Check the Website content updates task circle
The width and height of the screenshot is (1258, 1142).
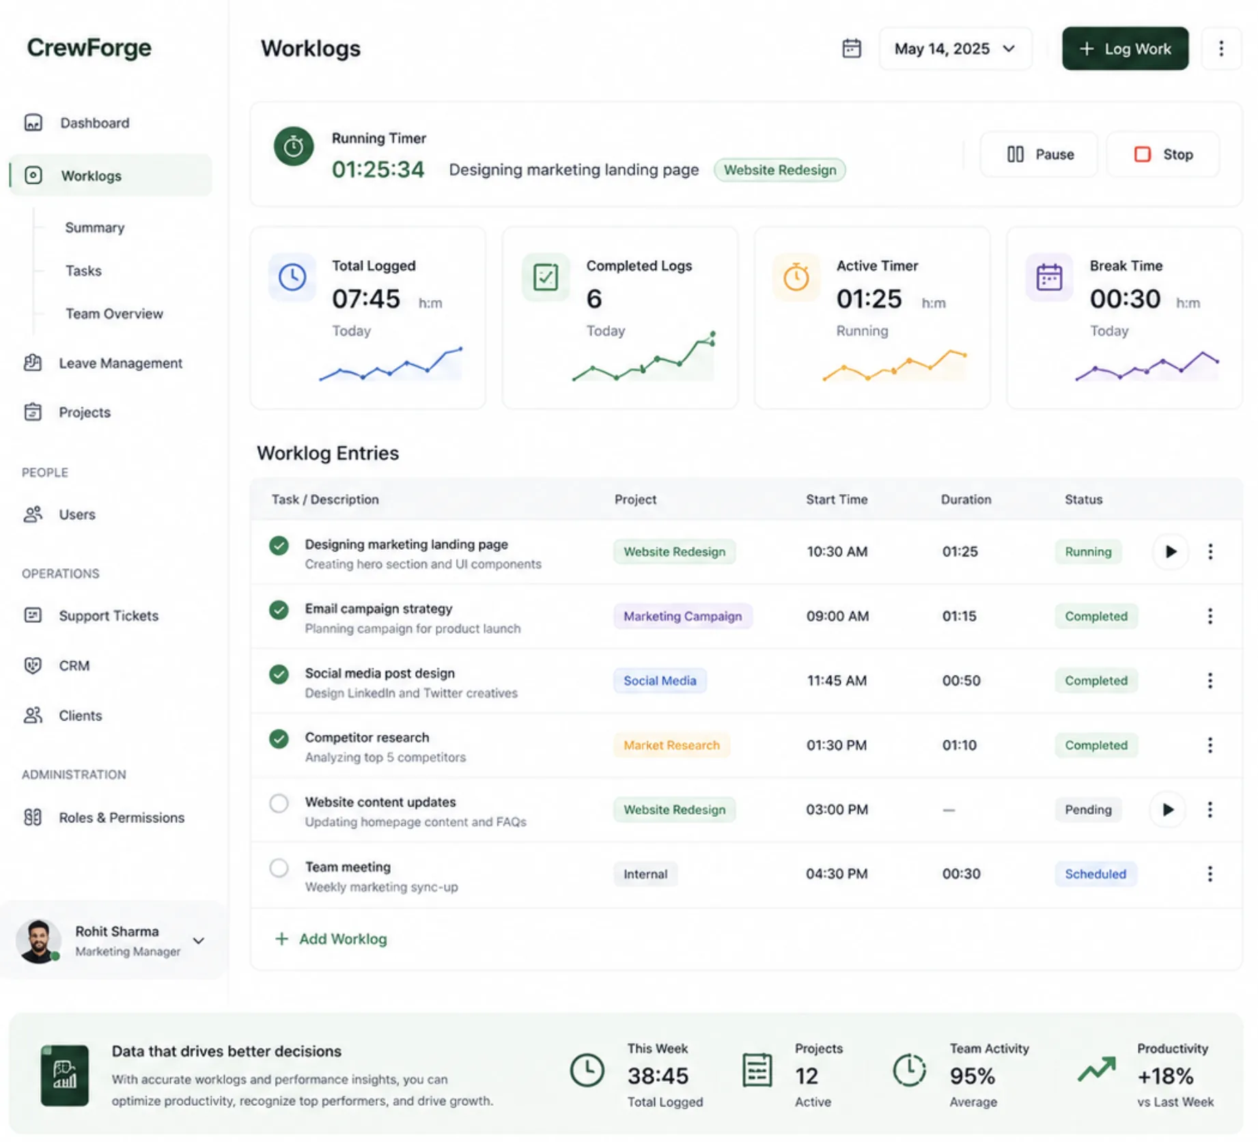(279, 803)
